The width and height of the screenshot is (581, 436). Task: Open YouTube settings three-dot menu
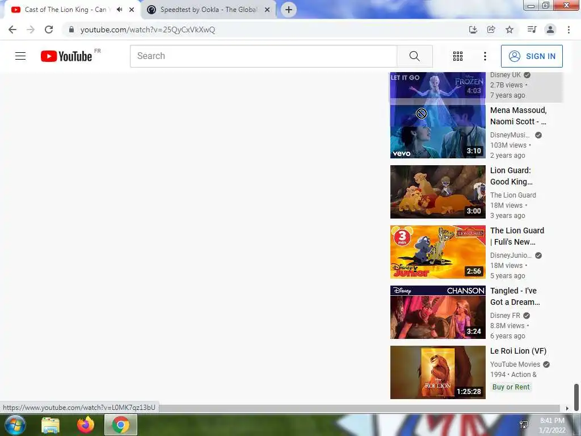(485, 56)
